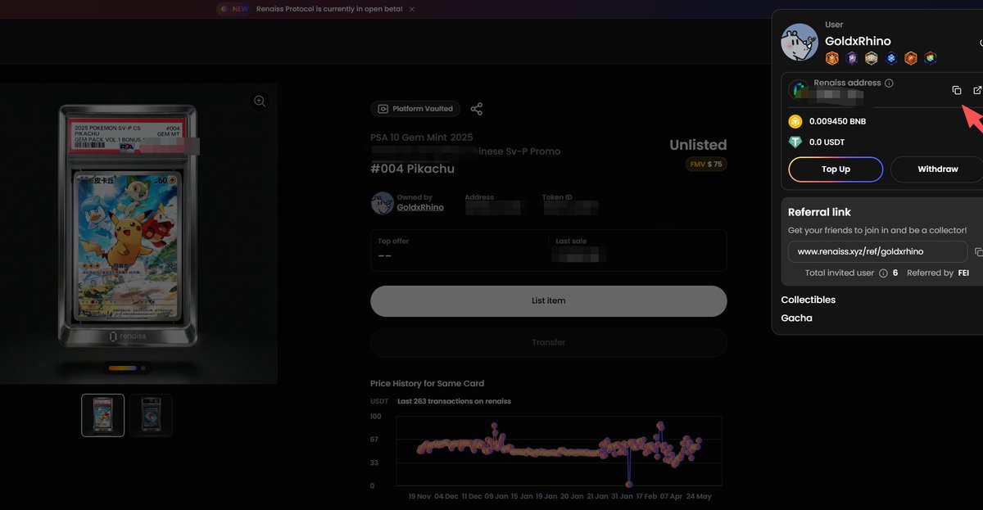Image resolution: width=983 pixels, height=510 pixels.
Task: Copy the referral link with its copy icon
Action: coord(979,252)
